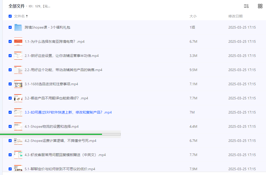Viewport: 266px width, 175px height.
Task: Open 4.2-Shopee运费计算逻辑 file name
Action: pos(60,141)
